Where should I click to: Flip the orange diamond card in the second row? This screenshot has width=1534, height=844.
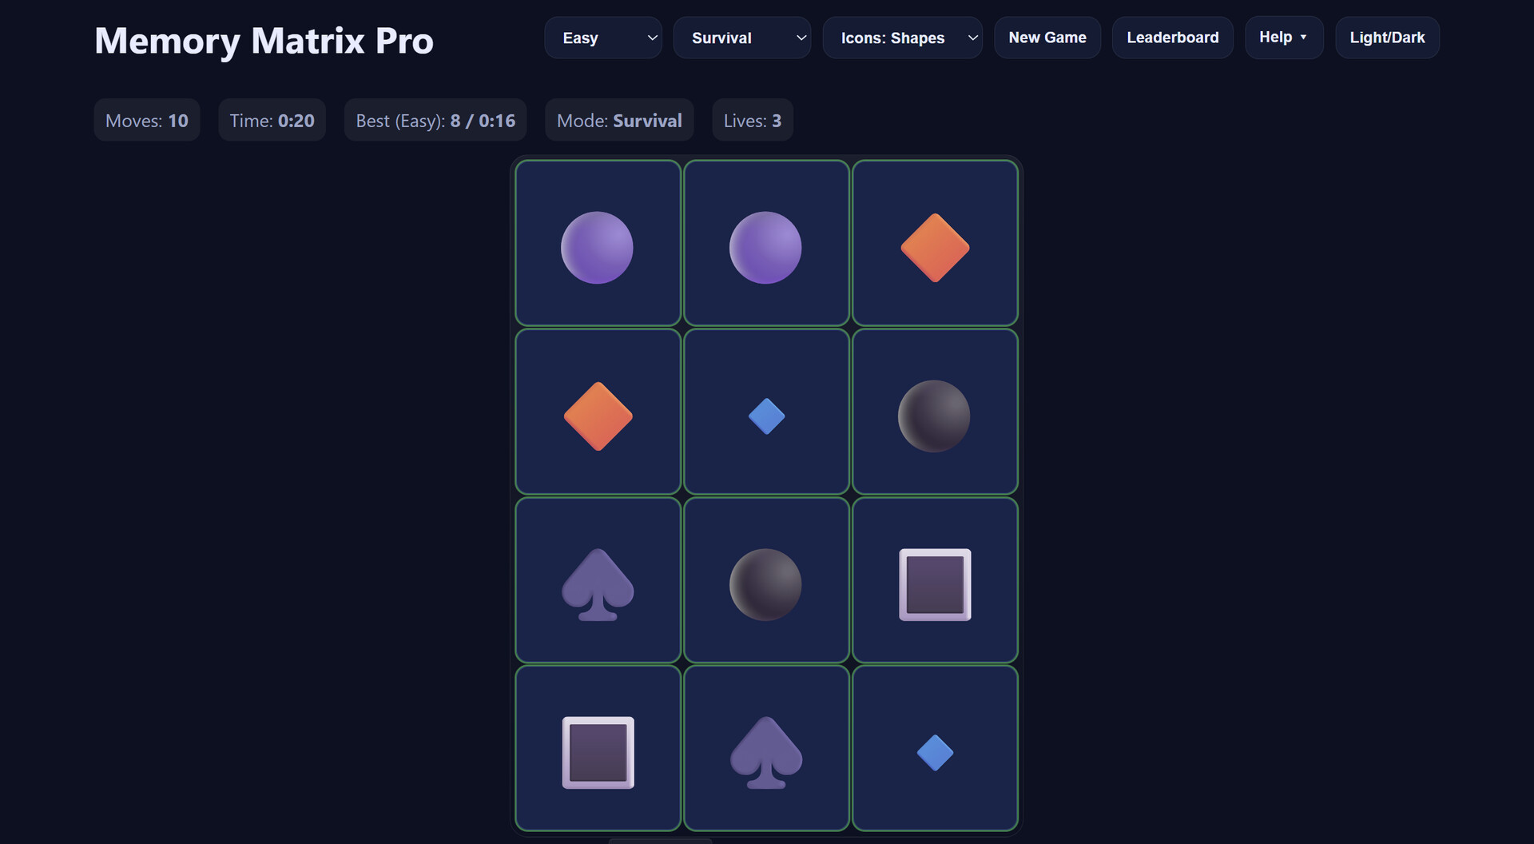click(597, 412)
